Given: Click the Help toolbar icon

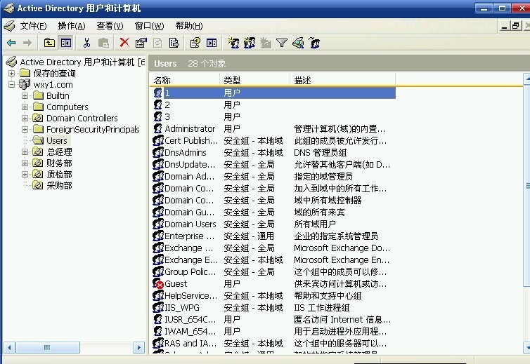Looking at the screenshot, I should tap(195, 43).
